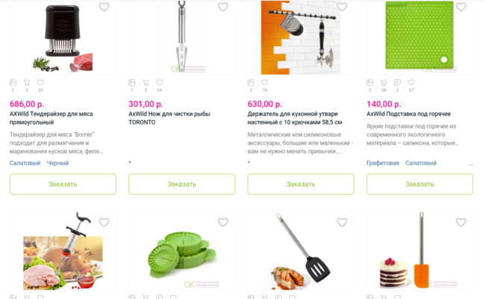Click Заказать button for the fish knife
The image size is (485, 299).
click(182, 184)
